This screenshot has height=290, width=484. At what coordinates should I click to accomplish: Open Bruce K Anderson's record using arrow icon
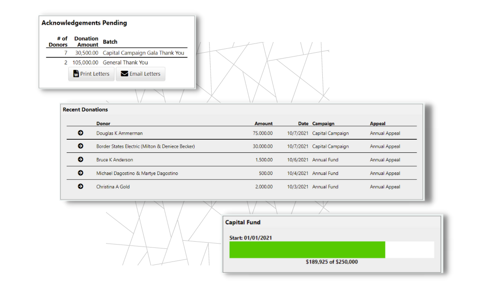tap(80, 159)
